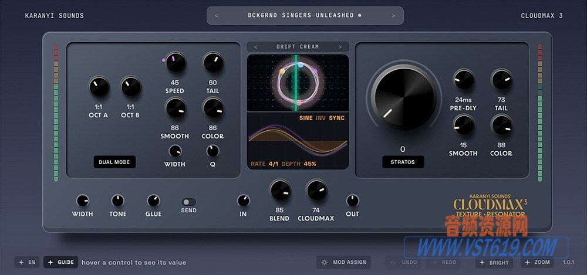Viewport: 587px width, 275px height.
Task: Toggle the SEND switch
Action: [188, 202]
